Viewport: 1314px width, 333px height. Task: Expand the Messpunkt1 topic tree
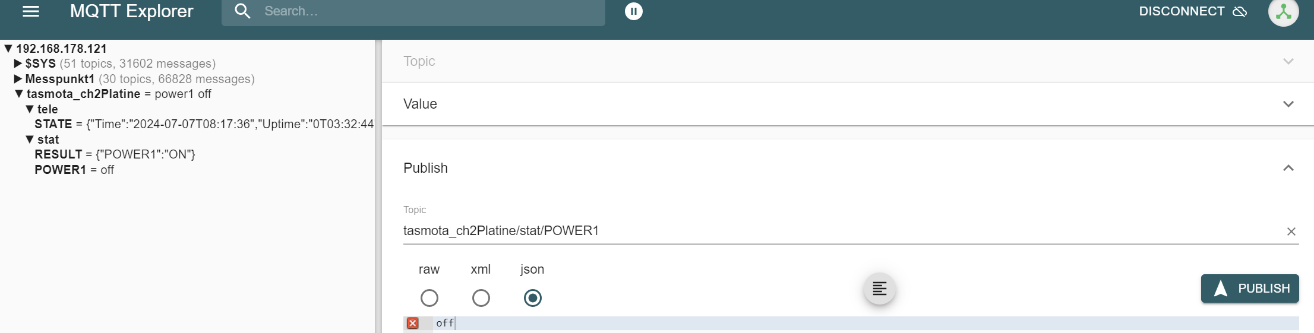[18, 79]
